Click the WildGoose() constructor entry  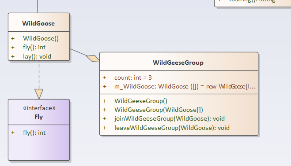click(x=41, y=38)
